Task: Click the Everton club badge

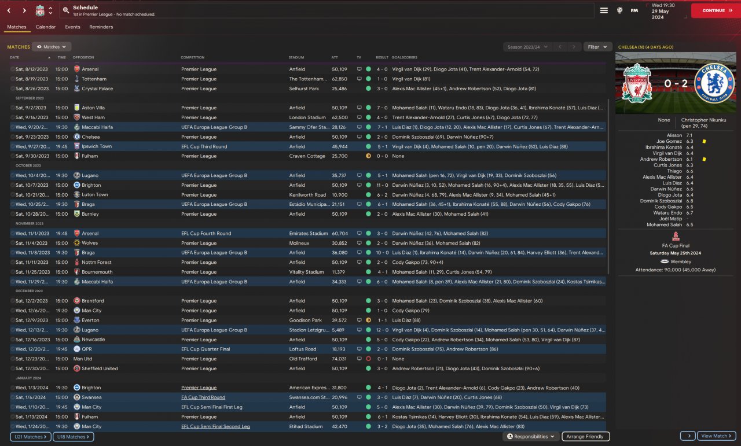Action: click(x=77, y=320)
